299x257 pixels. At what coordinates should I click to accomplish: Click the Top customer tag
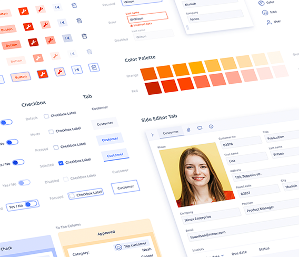(132, 245)
